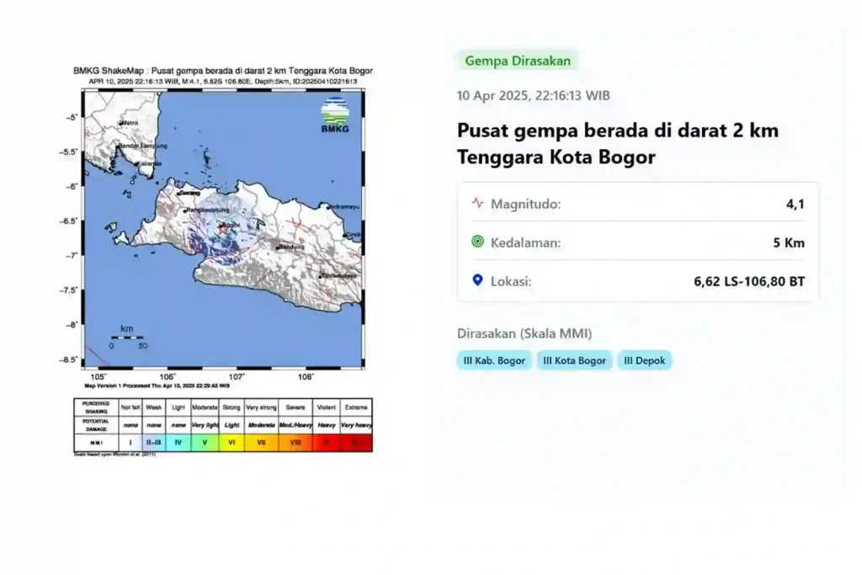Screen dimensions: 862x575
Task: Click the MMI VI yellow legend cell
Action: point(231,443)
